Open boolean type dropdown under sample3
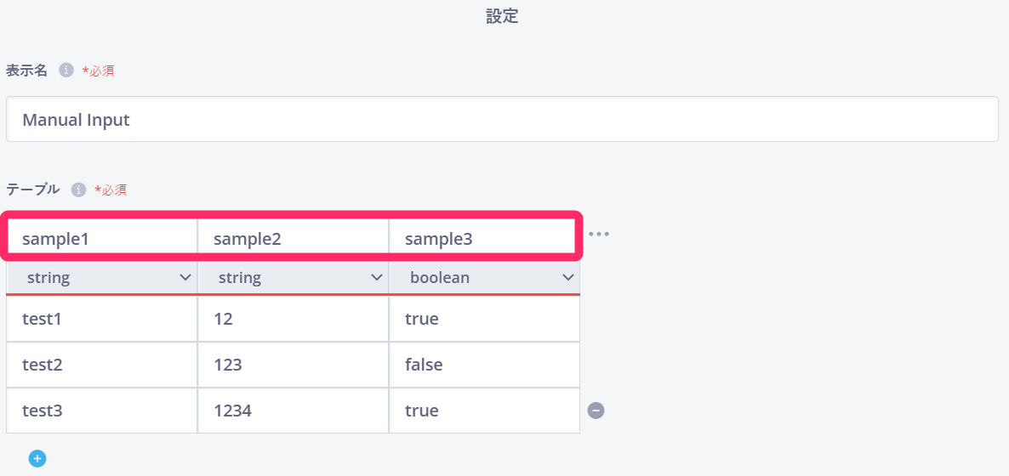 pos(485,278)
